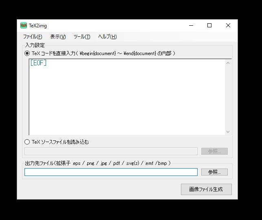The width and height of the screenshot is (262, 220).
Task: Click the 画像ファイル生成 button
Action: [206, 189]
